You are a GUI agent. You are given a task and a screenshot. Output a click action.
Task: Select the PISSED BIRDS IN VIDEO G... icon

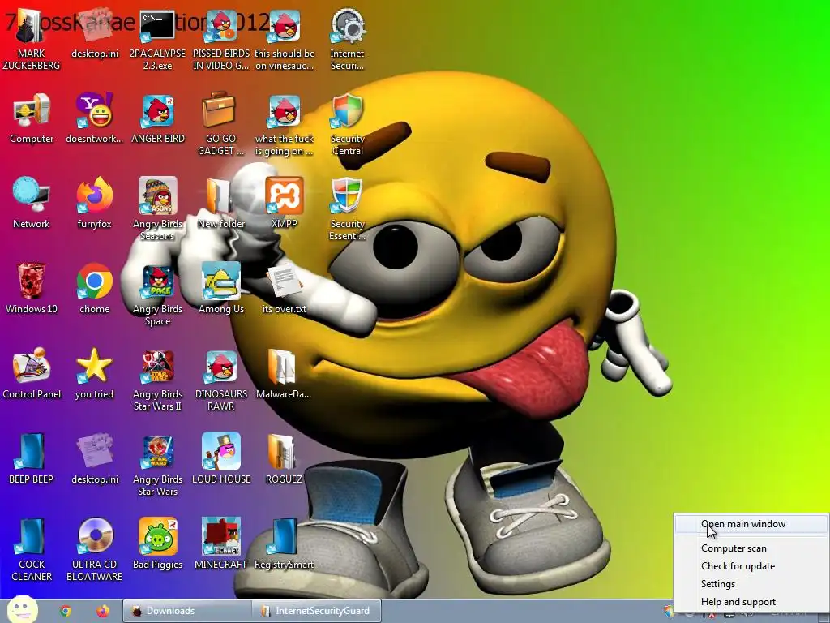(220, 41)
